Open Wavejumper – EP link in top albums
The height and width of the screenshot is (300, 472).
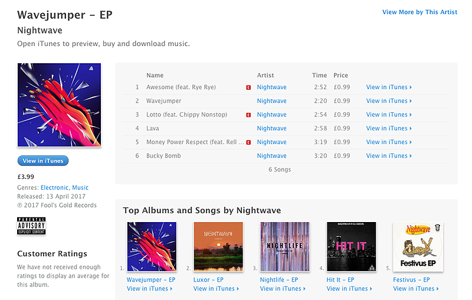(151, 280)
